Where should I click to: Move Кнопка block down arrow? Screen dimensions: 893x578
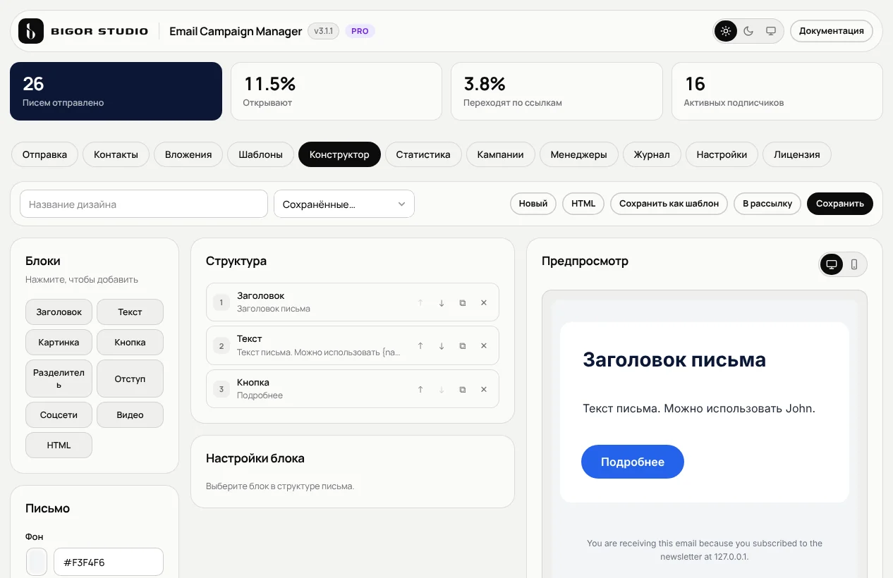point(442,389)
